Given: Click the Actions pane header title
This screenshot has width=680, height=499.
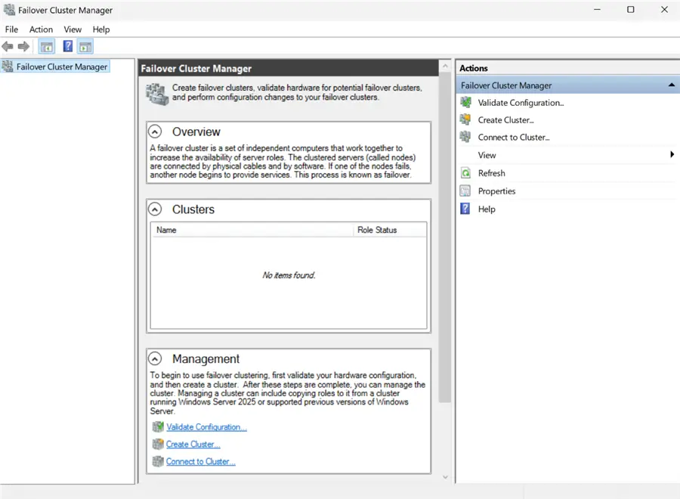Looking at the screenshot, I should [x=474, y=68].
